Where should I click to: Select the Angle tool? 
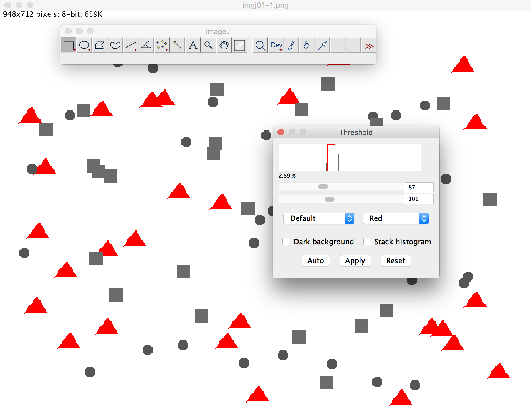[x=146, y=46]
